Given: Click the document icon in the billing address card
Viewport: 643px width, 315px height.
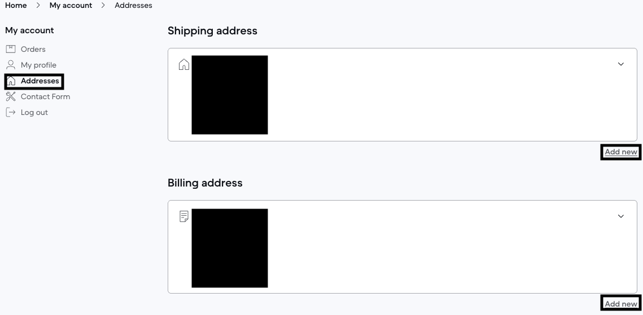Looking at the screenshot, I should tap(183, 216).
